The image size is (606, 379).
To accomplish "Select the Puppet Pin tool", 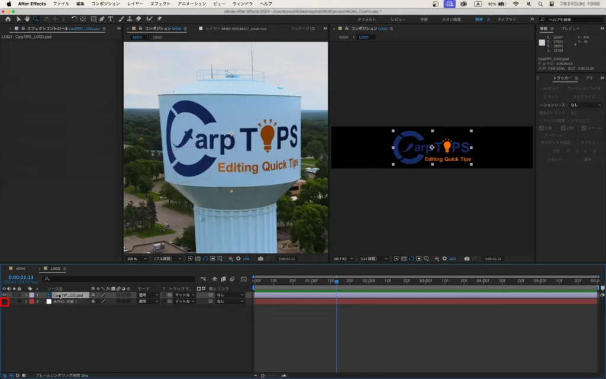I will (x=159, y=19).
